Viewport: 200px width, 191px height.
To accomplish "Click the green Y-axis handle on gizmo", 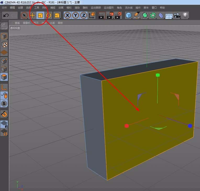I will tap(158, 75).
